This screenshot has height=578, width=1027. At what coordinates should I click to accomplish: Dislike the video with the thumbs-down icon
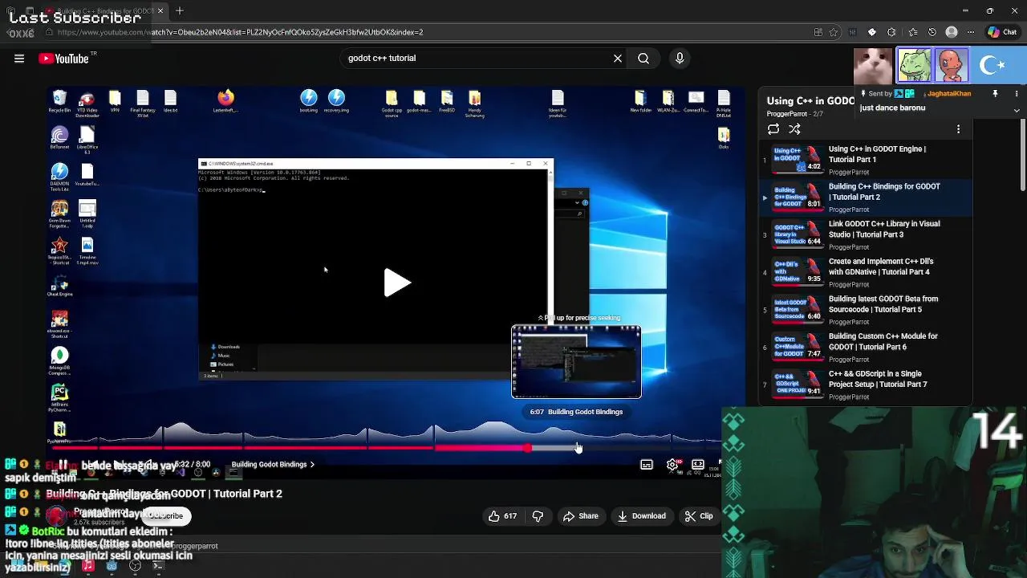click(538, 516)
